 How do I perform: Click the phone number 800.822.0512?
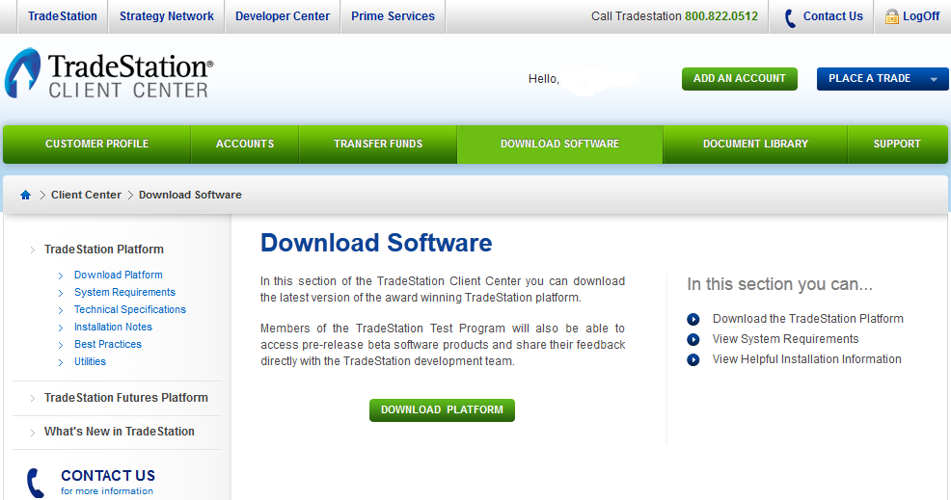tap(721, 16)
